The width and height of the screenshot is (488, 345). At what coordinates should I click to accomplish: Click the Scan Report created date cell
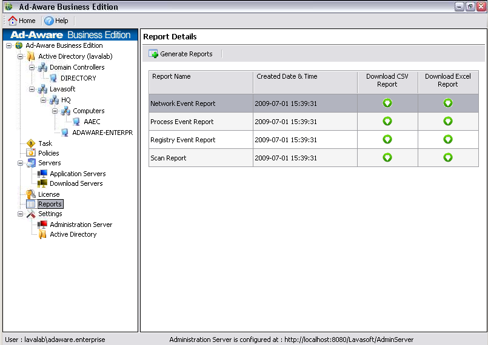(305, 157)
